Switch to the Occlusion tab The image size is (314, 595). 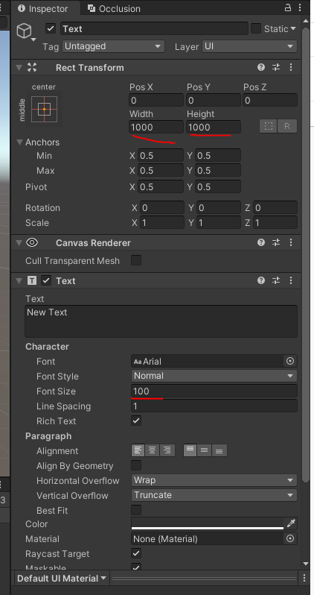pos(114,8)
